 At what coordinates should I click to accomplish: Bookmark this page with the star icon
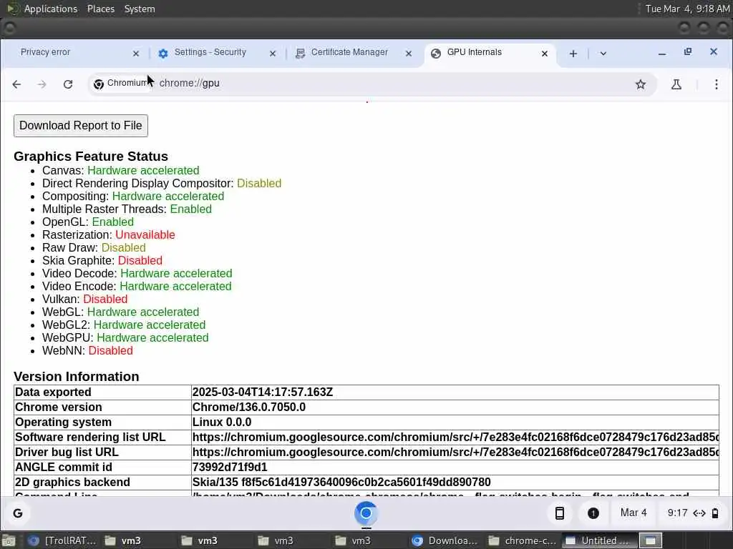click(x=641, y=84)
